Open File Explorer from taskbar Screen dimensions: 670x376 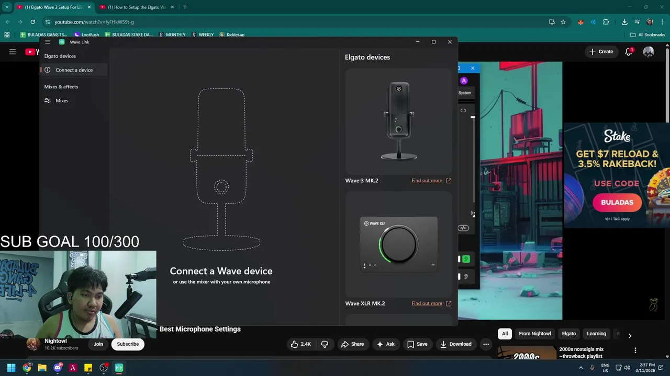(42, 368)
